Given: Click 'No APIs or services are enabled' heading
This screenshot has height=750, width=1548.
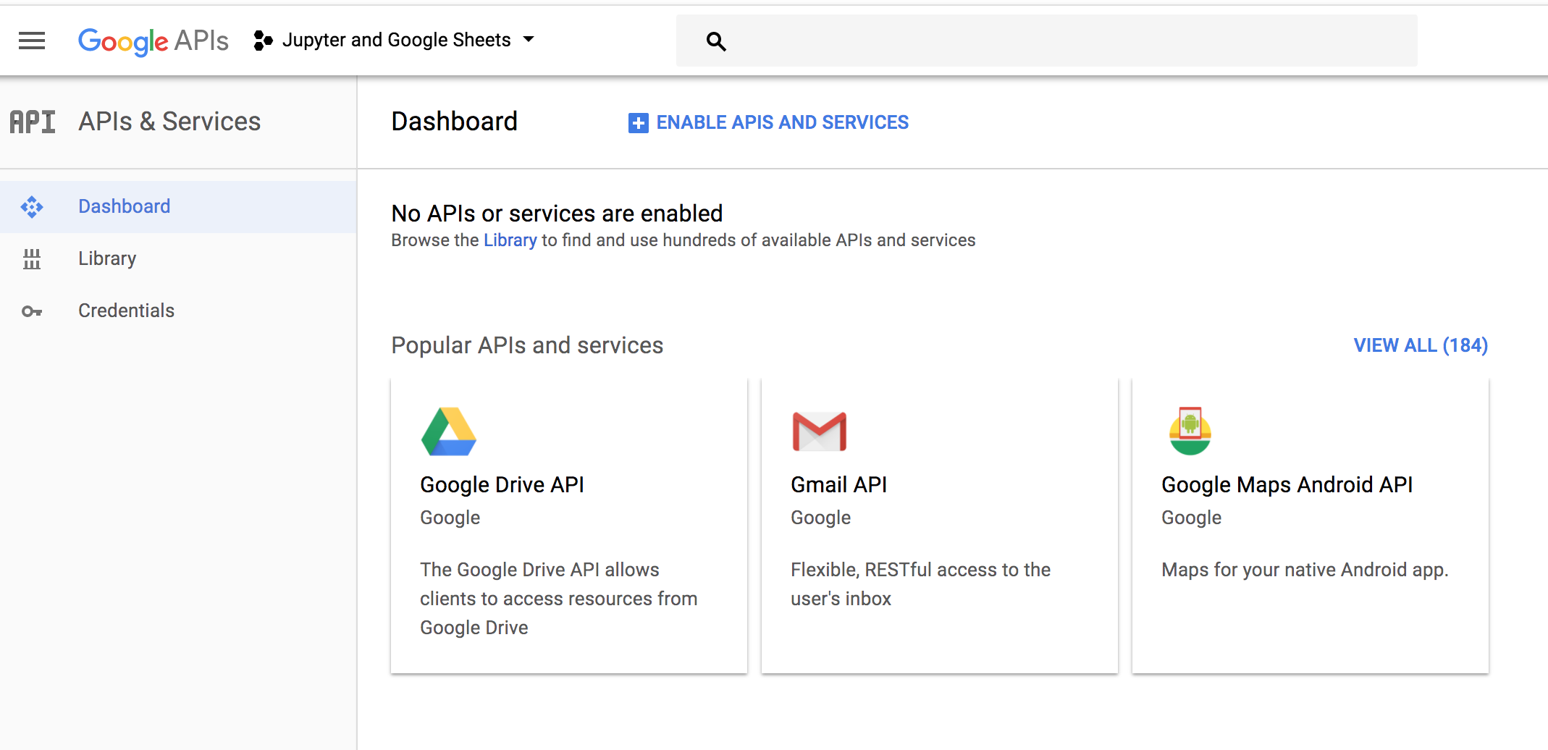Looking at the screenshot, I should (x=557, y=214).
